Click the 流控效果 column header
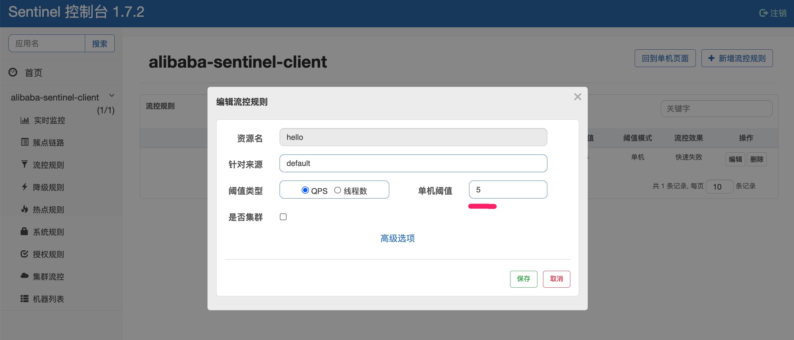The image size is (794, 340). coord(688,138)
